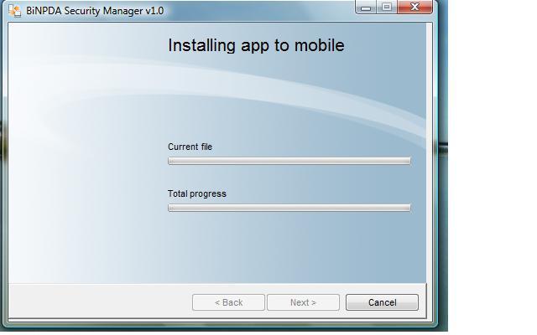
Task: Cancel the app installation
Action: 382,302
